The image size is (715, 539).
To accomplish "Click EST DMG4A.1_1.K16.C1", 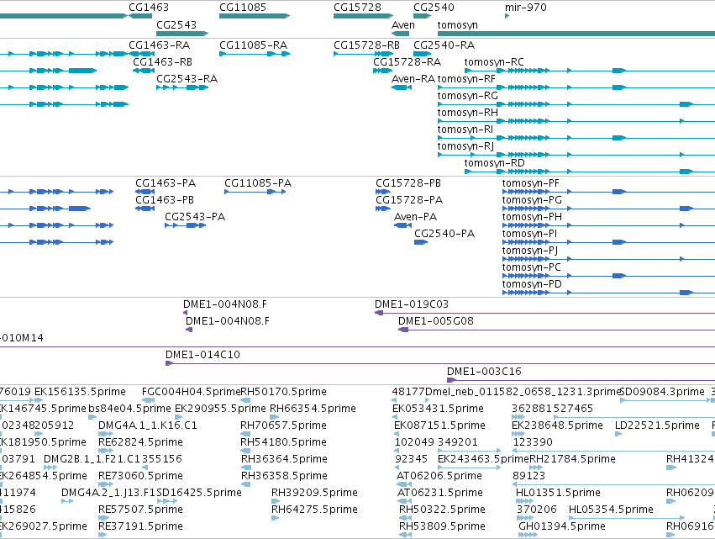I will tap(148, 425).
